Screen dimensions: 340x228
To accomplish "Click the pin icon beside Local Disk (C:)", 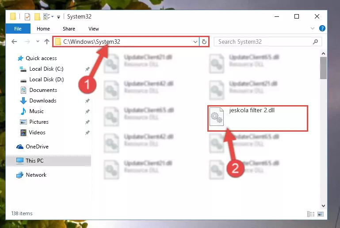I will (88, 69).
